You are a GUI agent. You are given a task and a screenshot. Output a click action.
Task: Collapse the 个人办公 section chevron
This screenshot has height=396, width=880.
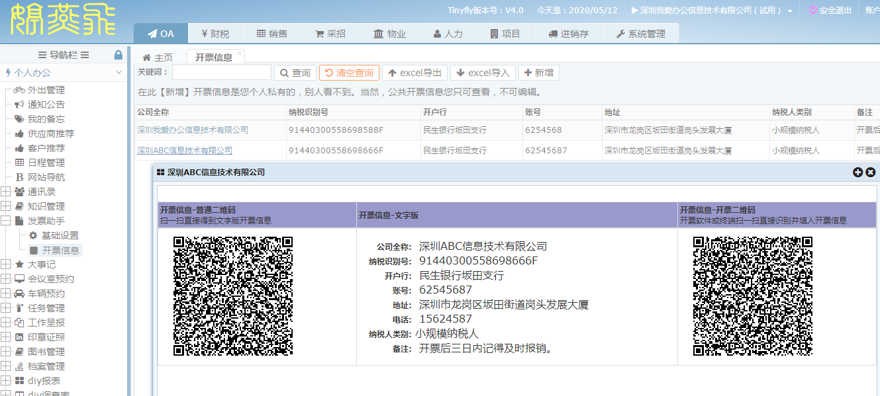point(119,73)
